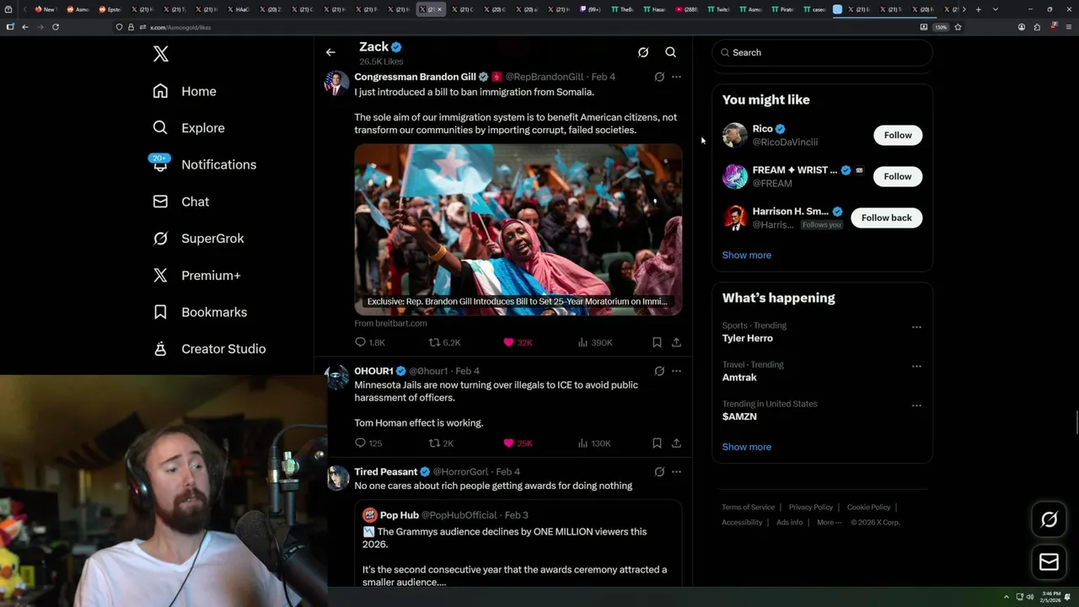Open Notifications in the sidebar
The image size is (1079, 607).
(x=203, y=164)
